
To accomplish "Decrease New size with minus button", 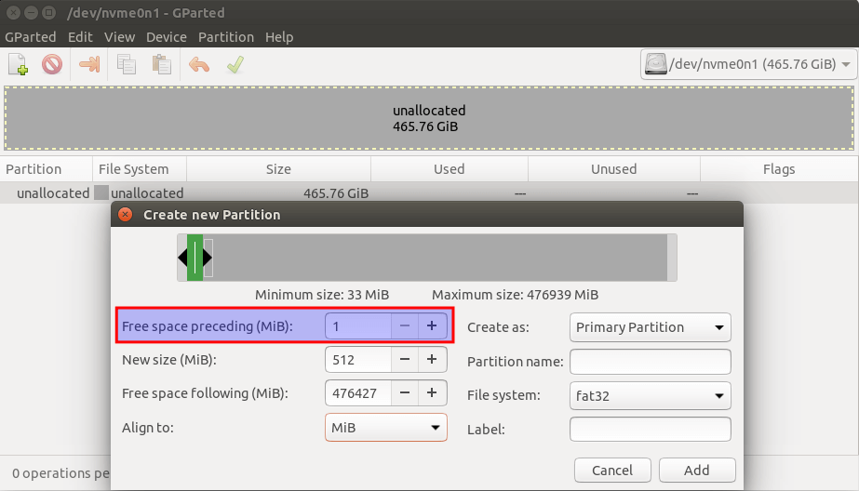I will [x=404, y=360].
